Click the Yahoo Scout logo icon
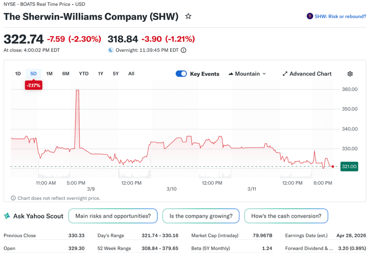The width and height of the screenshot is (375, 256). (x=7, y=216)
